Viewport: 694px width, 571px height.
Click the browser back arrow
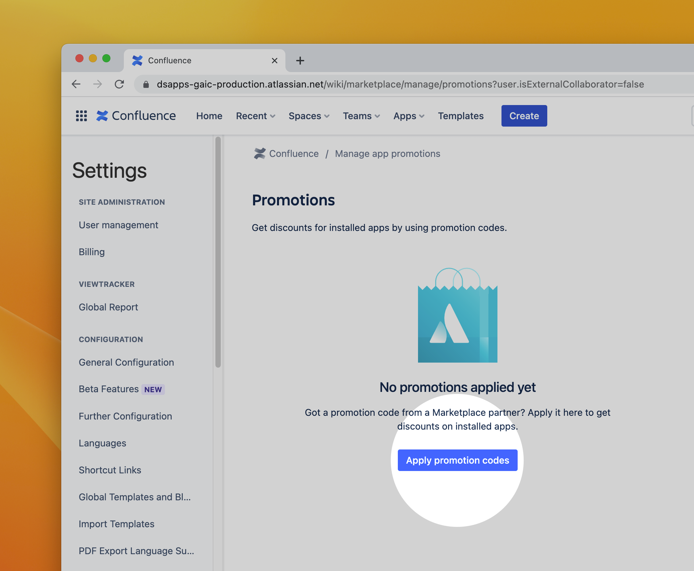point(76,84)
